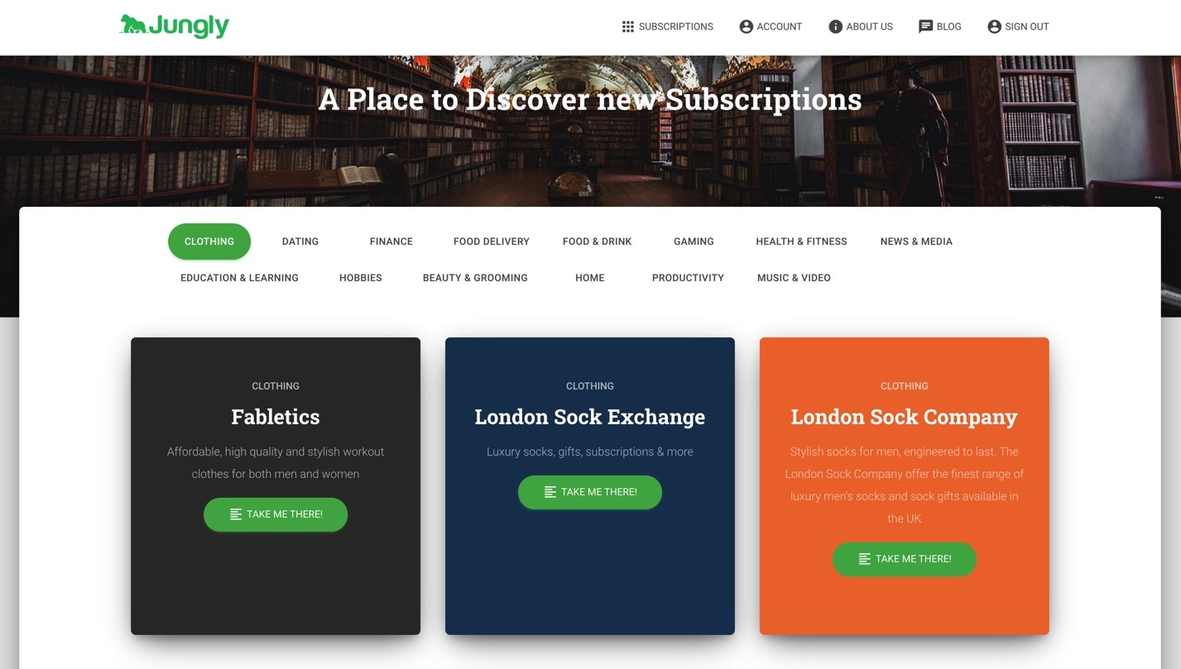Viewport: 1181px width, 669px height.
Task: Switch to the PRODUCTIVITY category
Action: point(688,278)
